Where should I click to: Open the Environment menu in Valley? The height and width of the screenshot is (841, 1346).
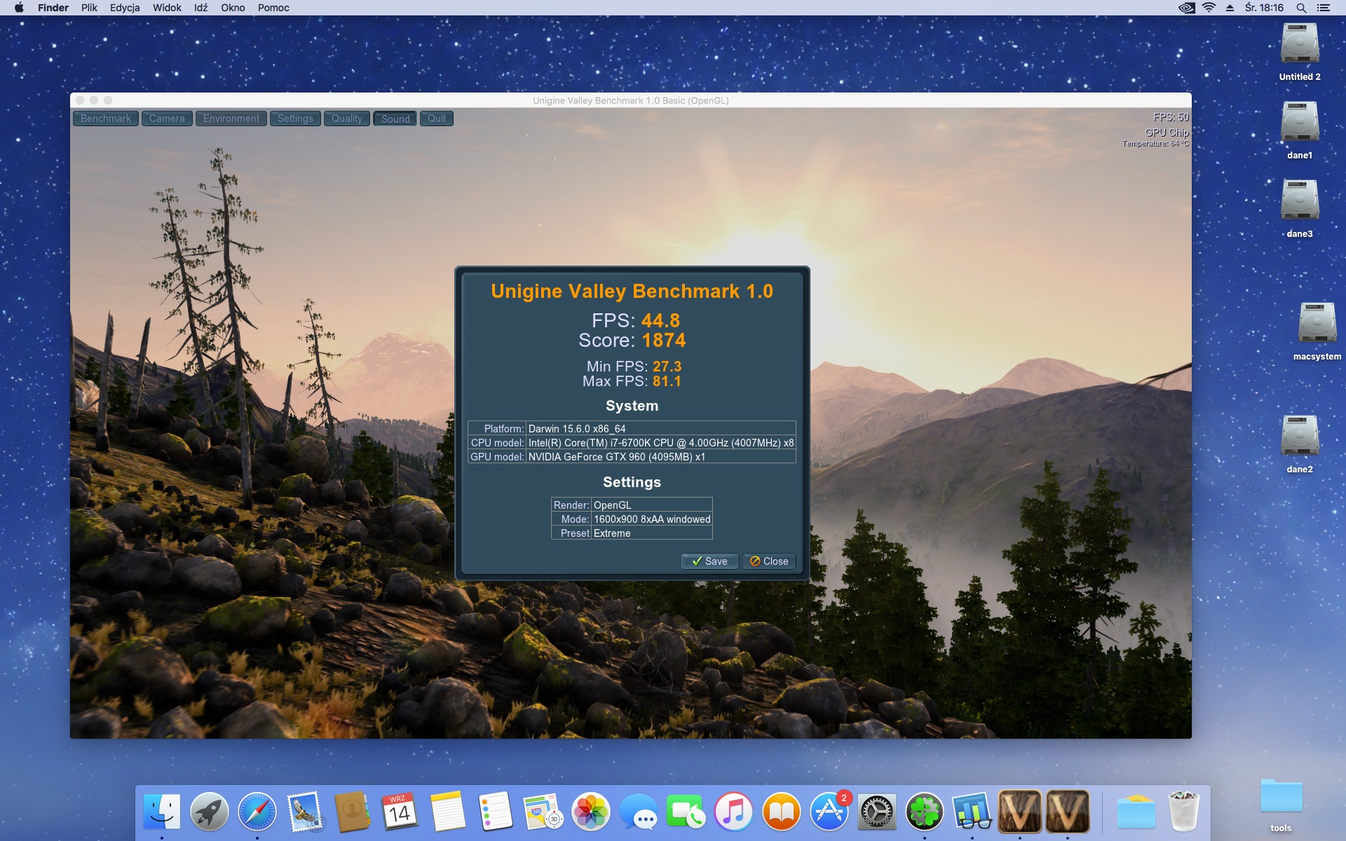(231, 118)
